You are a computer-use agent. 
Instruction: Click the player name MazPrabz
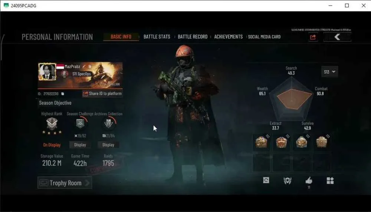[x=72, y=67]
